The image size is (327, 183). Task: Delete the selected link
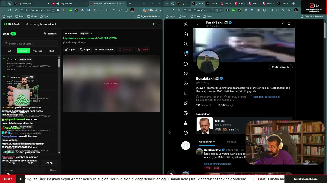click(x=143, y=50)
